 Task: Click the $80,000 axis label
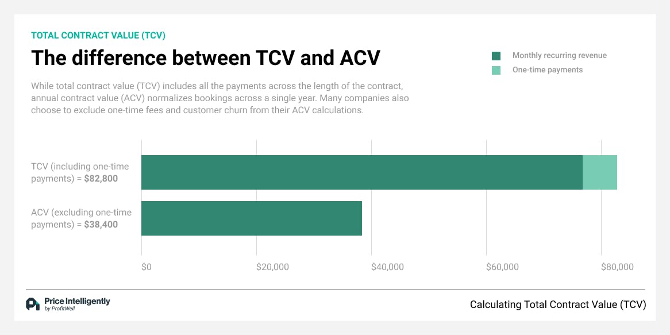pyautogui.click(x=617, y=267)
